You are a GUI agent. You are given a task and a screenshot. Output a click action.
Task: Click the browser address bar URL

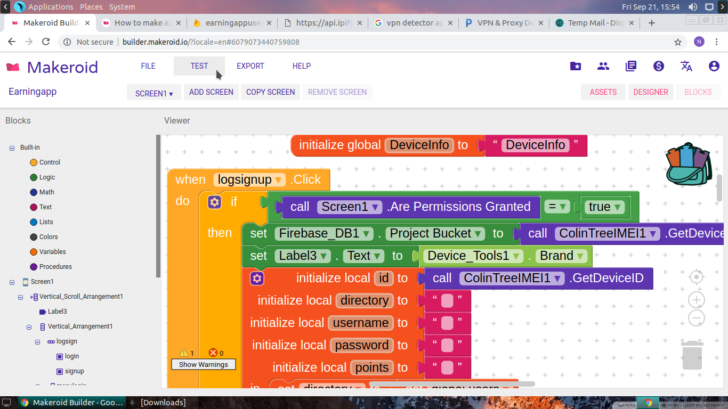point(211,42)
